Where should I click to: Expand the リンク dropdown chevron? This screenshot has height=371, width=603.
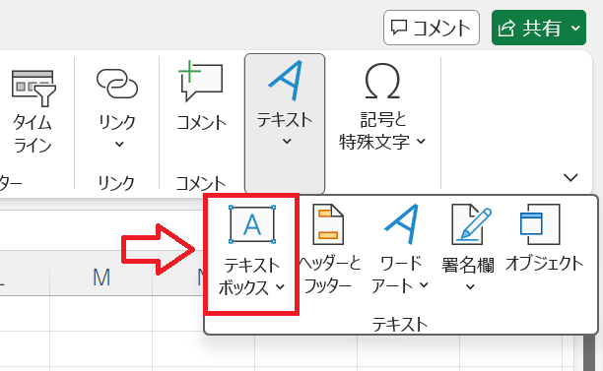119,145
